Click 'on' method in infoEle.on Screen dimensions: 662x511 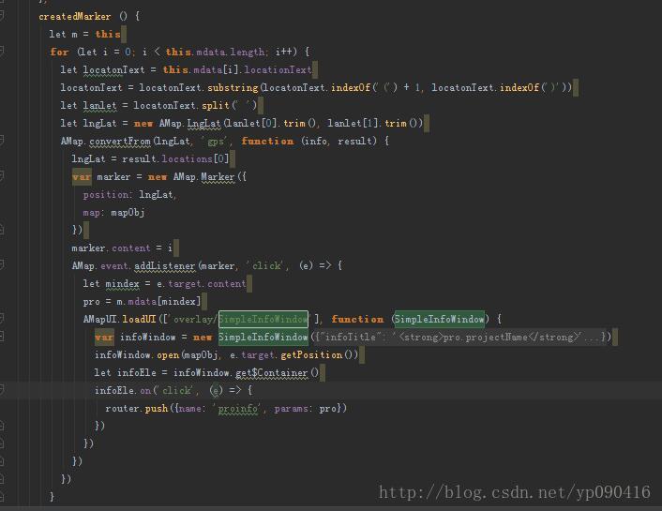(x=145, y=391)
